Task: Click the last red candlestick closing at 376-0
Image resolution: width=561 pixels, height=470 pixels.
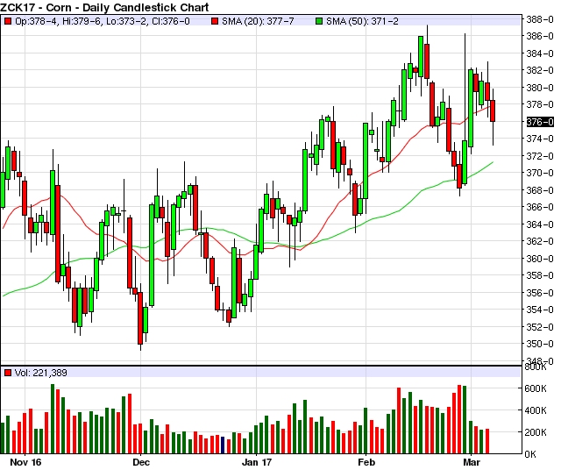Action: pos(493,111)
